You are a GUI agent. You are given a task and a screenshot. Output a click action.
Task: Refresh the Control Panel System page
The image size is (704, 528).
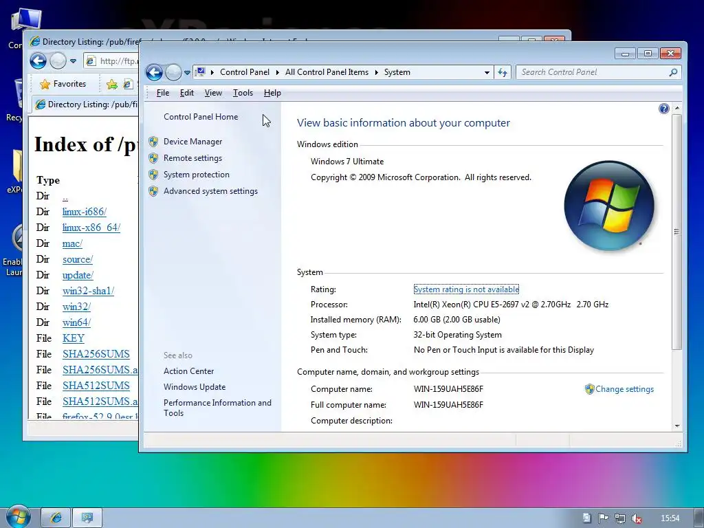click(503, 72)
